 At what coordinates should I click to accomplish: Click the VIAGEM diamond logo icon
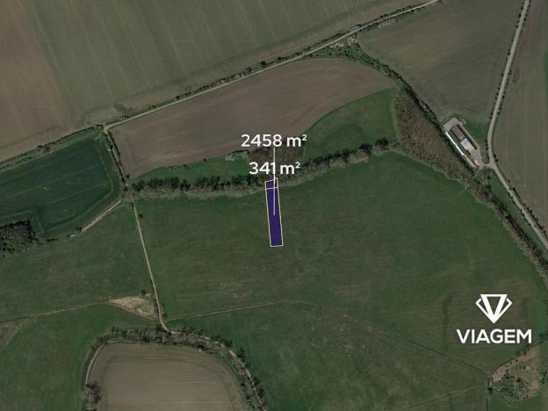494,308
